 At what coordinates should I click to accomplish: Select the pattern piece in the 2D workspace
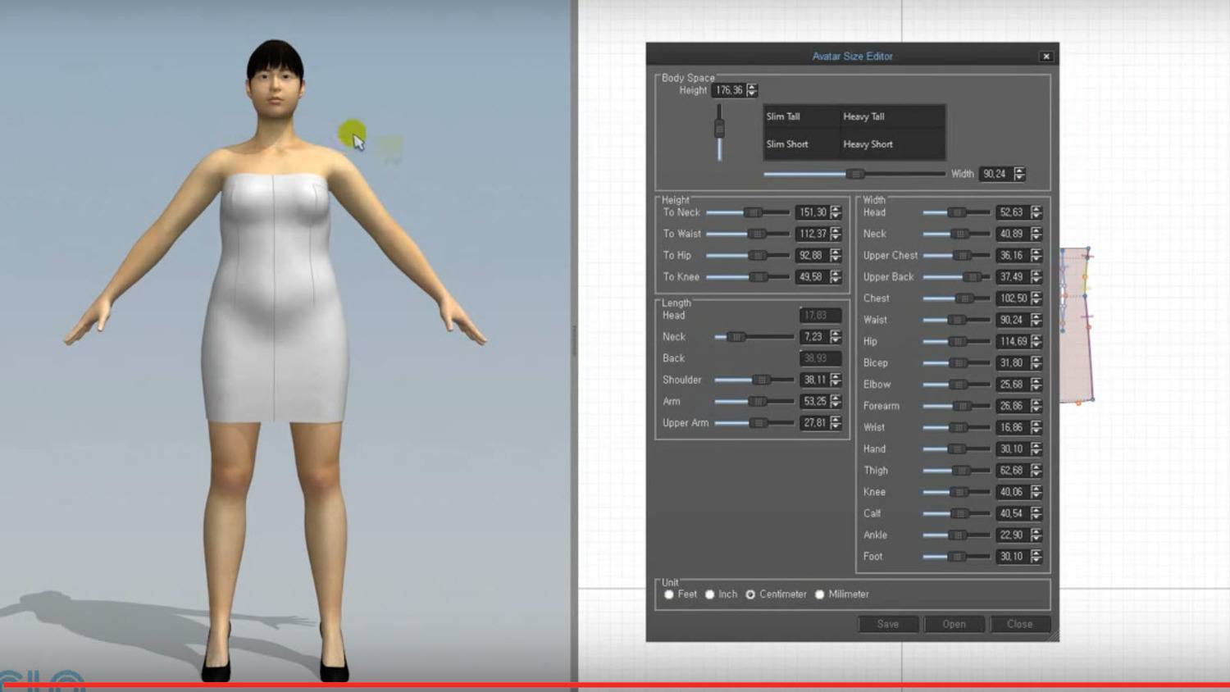pos(1078,328)
